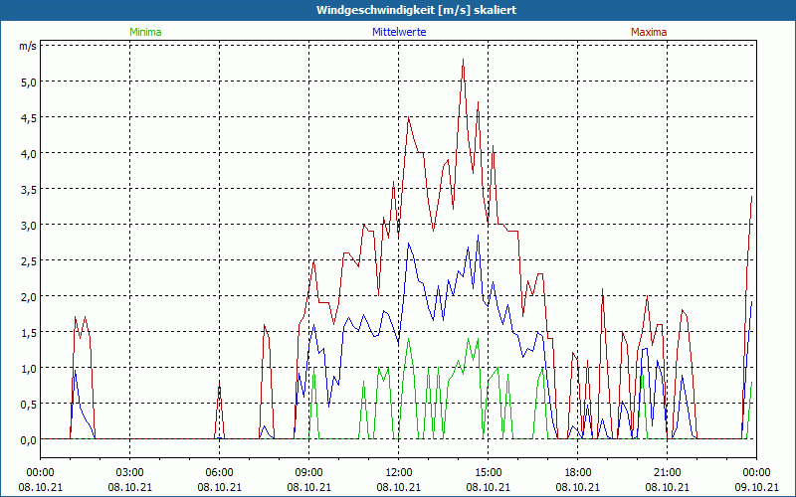The width and height of the screenshot is (796, 497).
Task: Click the blue Mittelwerte peak near 15:00
Action: click(478, 236)
